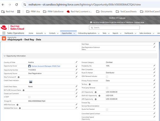Select the Opportunities tab

pos(67,33)
